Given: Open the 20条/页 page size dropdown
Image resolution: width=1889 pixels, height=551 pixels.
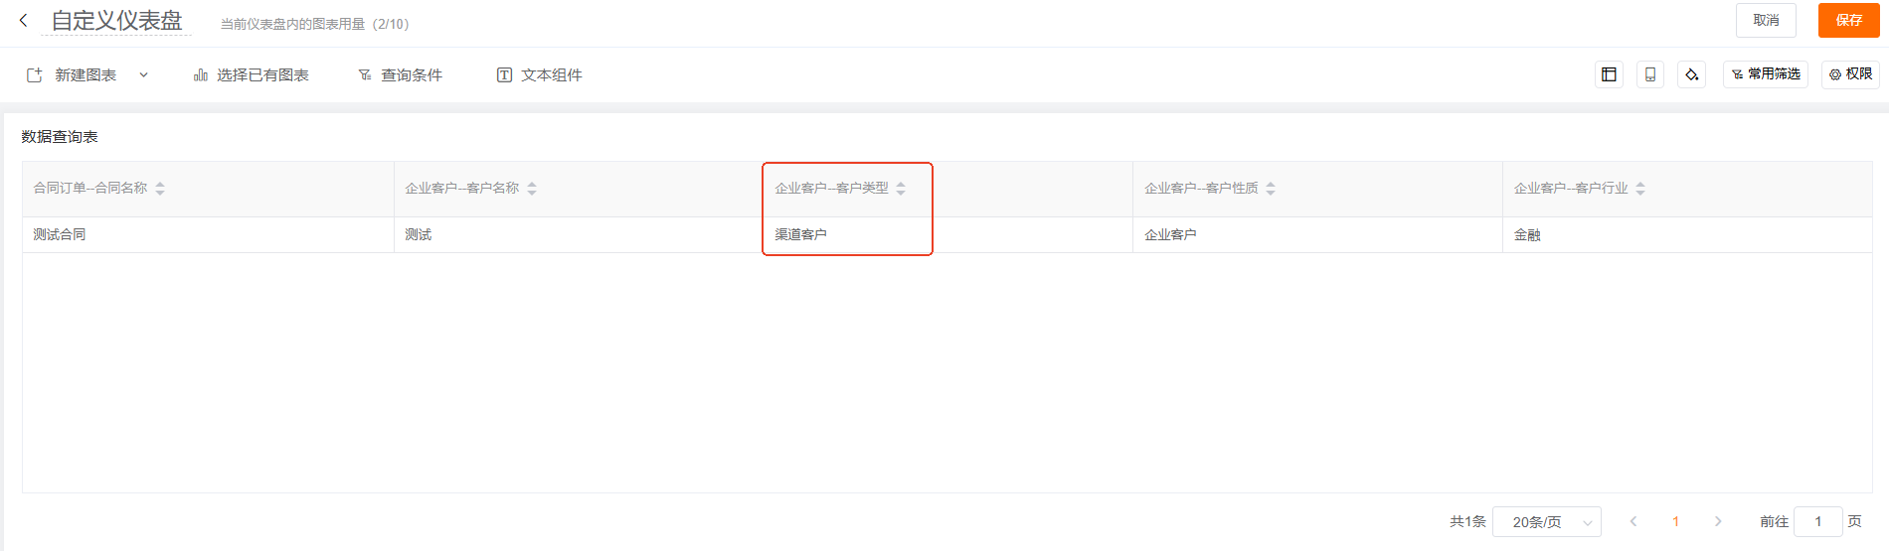Looking at the screenshot, I should (1547, 521).
